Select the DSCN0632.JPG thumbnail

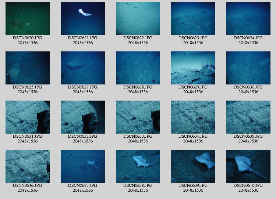click(x=83, y=117)
